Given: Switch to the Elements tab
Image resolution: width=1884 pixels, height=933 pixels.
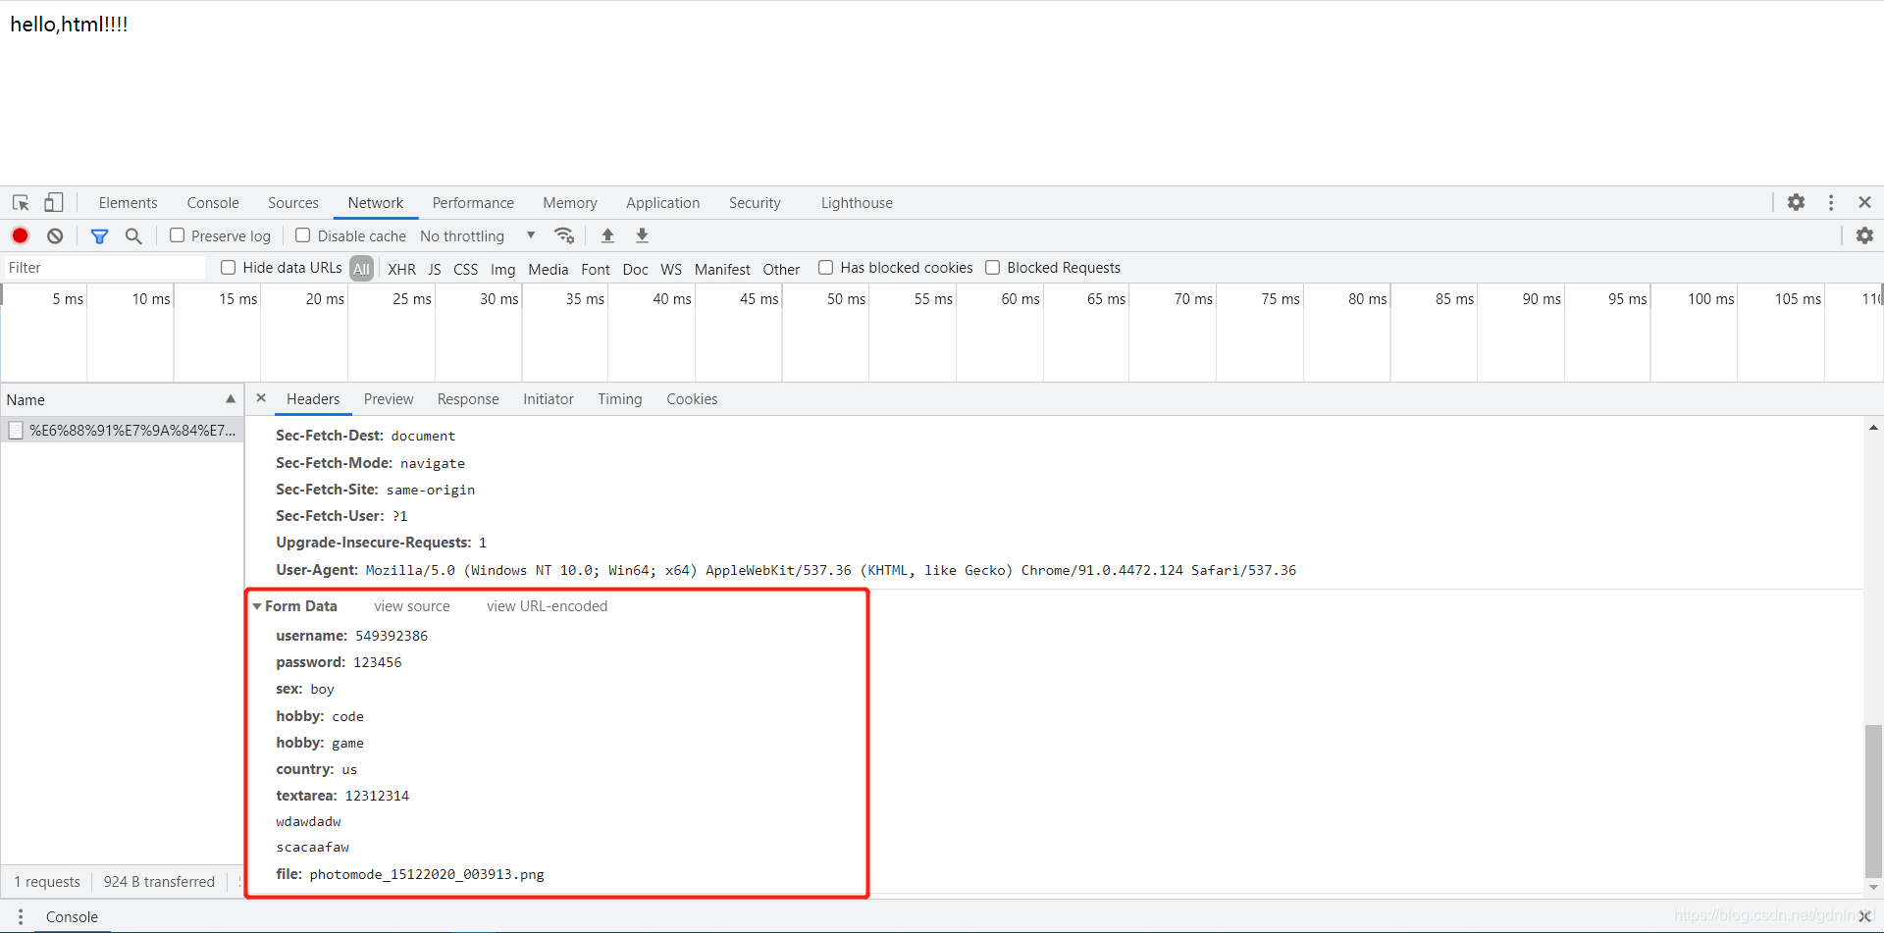Looking at the screenshot, I should (128, 203).
